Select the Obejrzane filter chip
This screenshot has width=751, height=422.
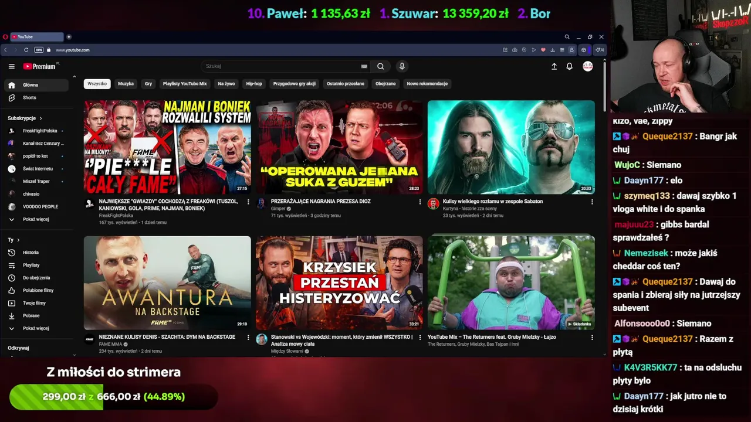tap(385, 84)
